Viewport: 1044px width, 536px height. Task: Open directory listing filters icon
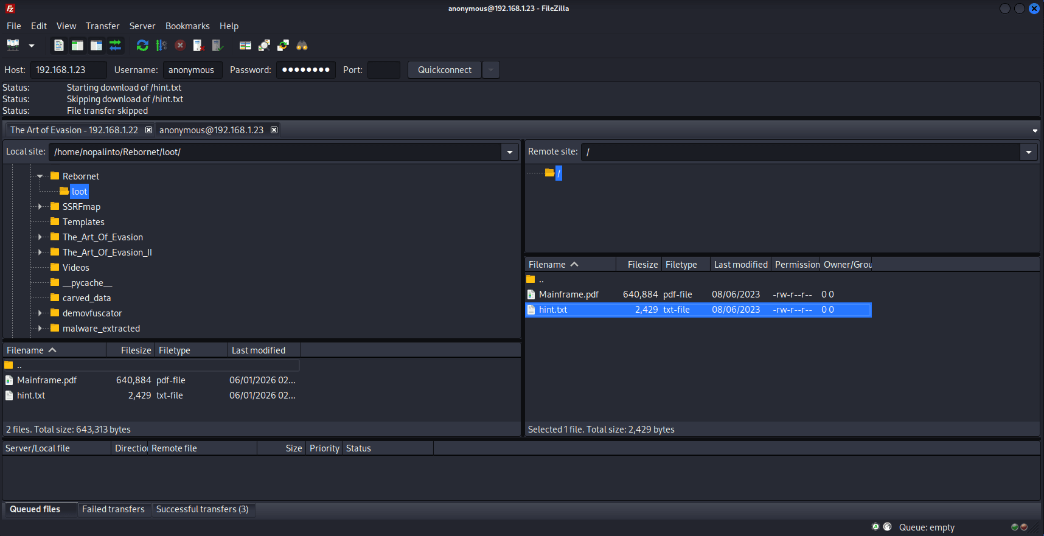pos(245,45)
